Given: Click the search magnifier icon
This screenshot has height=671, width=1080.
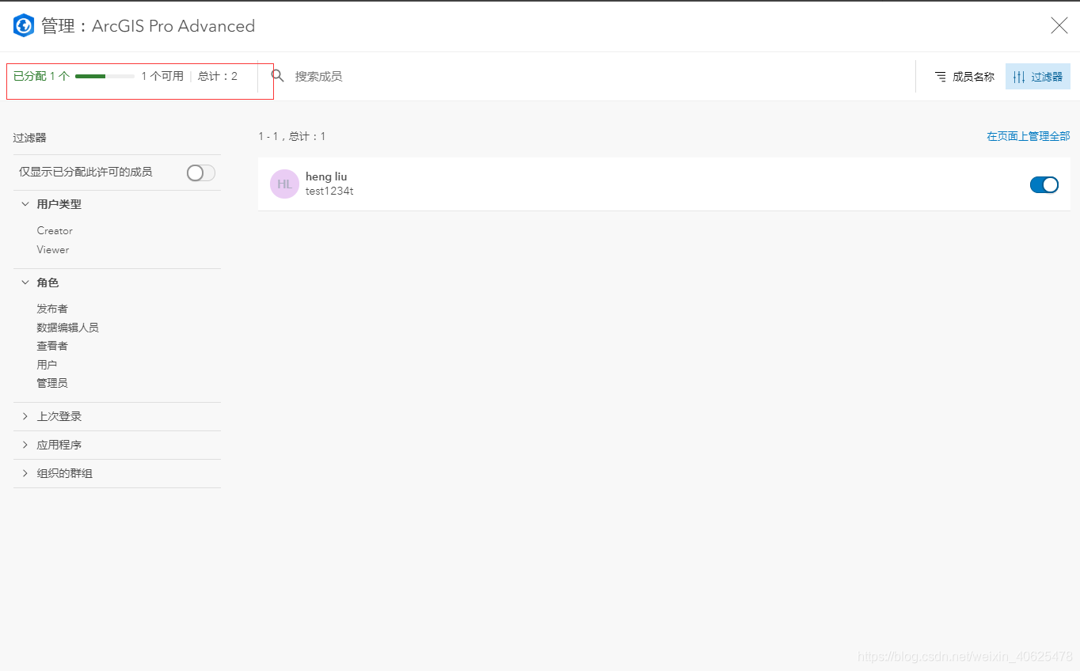Looking at the screenshot, I should tap(277, 76).
